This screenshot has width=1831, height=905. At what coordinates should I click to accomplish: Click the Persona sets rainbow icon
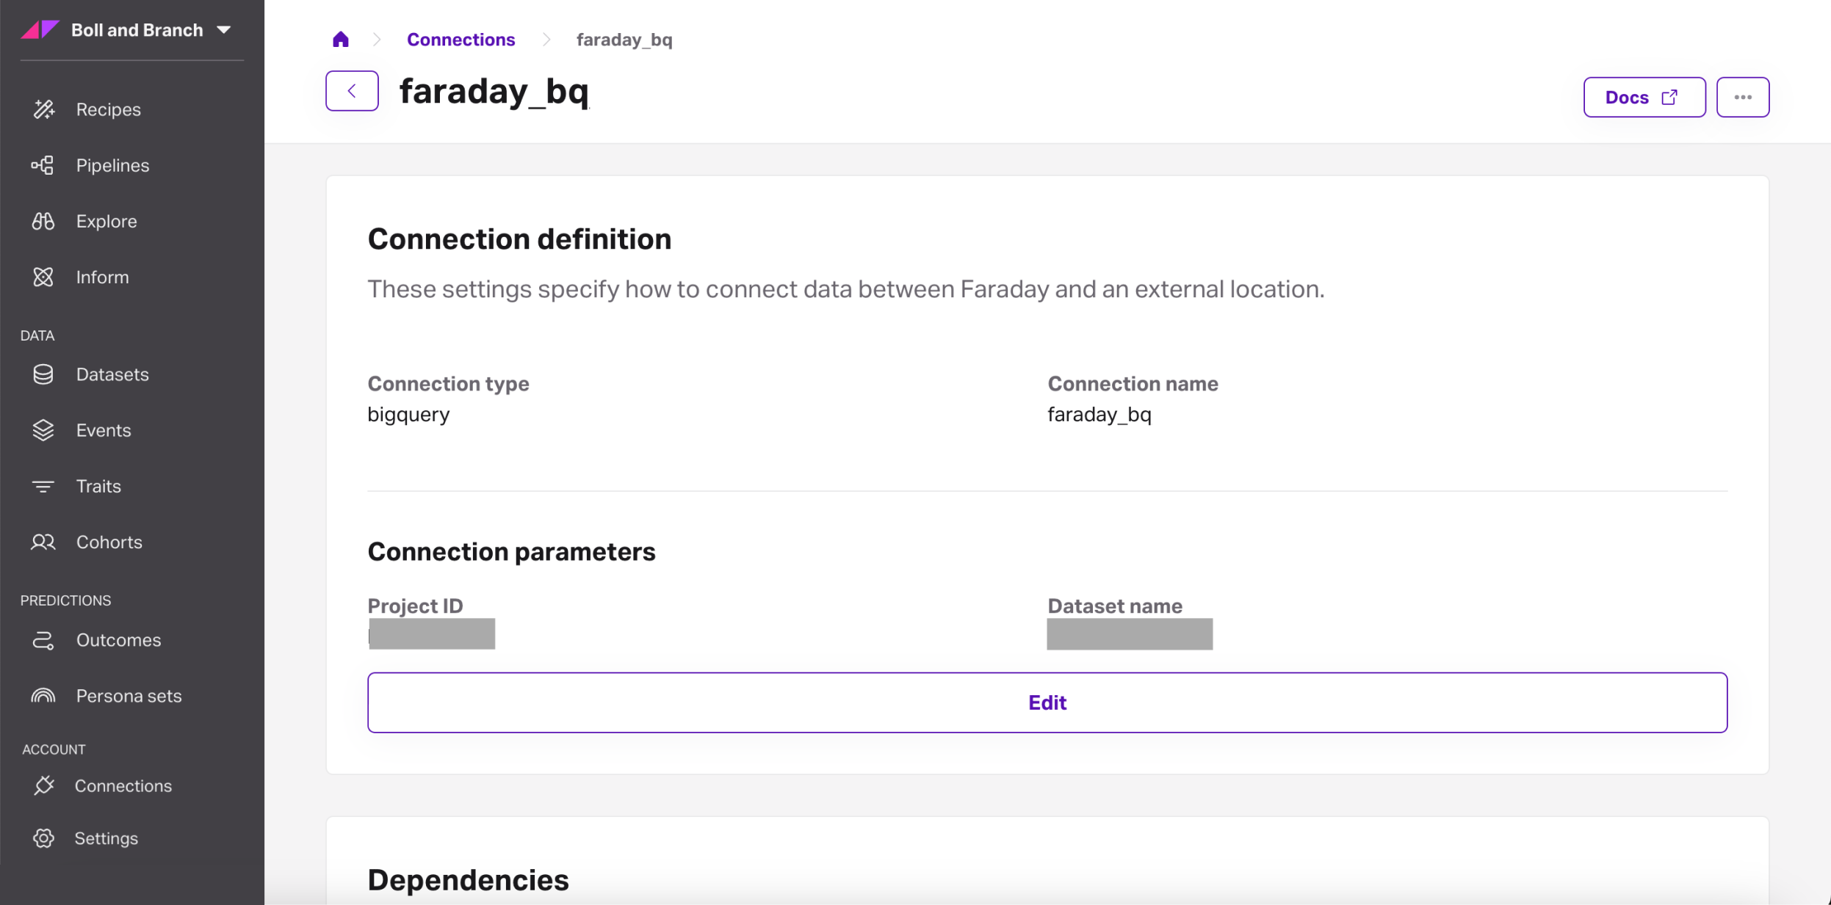43,696
